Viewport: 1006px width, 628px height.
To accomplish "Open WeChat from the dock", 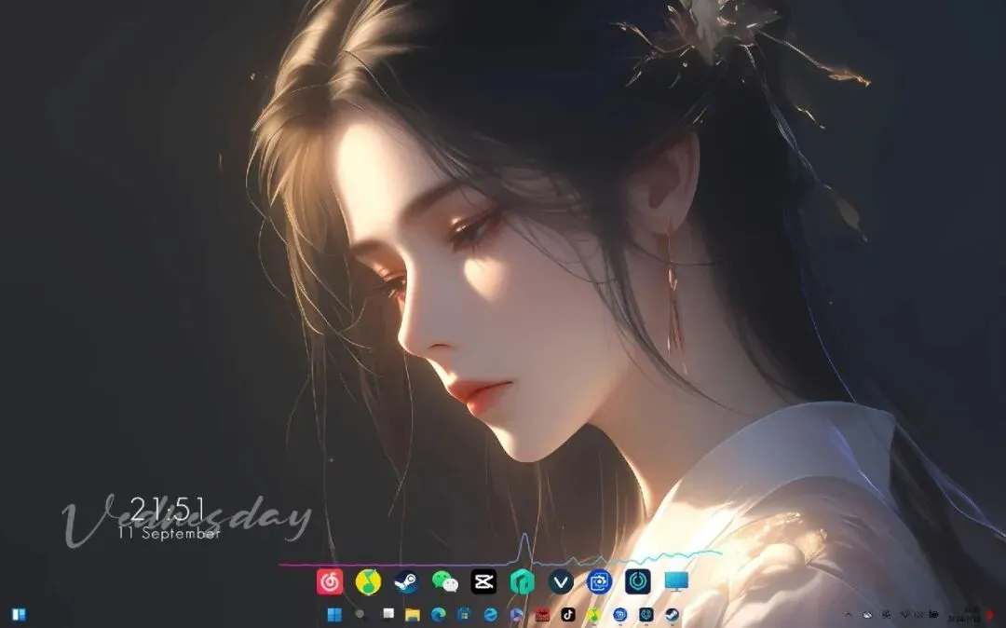I will pos(444,581).
